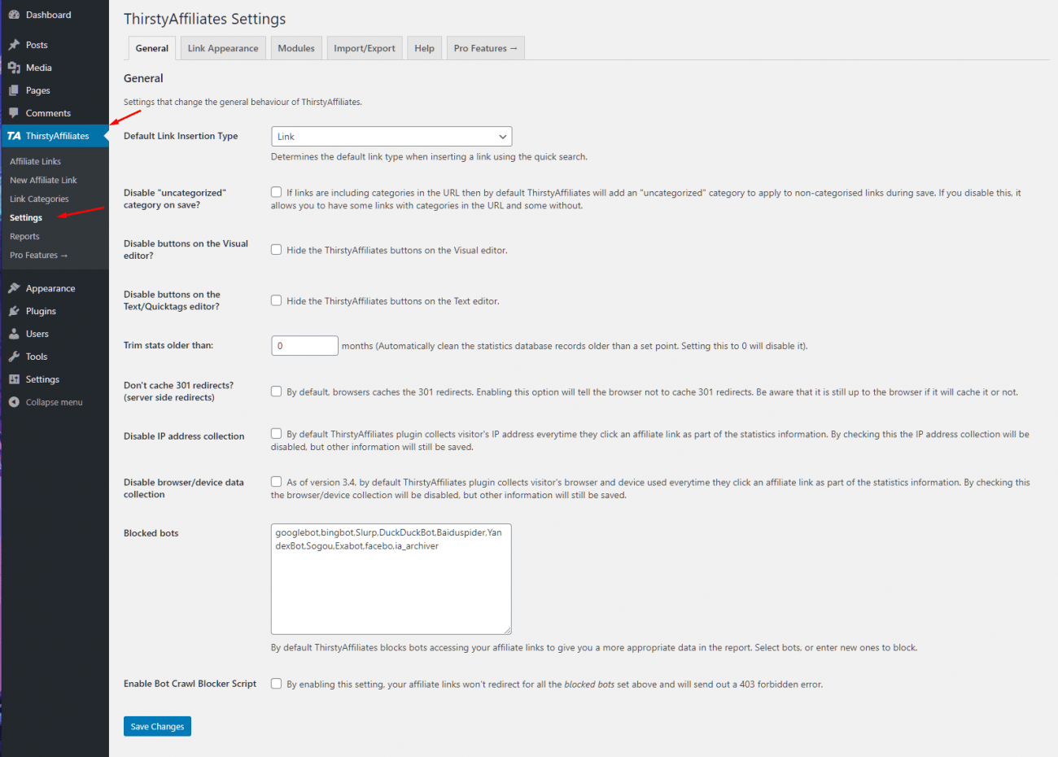Open New Affiliate Link submenu item
The height and width of the screenshot is (757, 1058).
(43, 180)
